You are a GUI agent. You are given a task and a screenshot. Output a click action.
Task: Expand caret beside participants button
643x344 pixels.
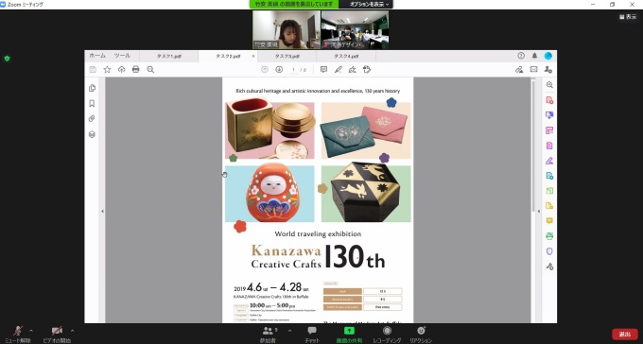(x=290, y=331)
